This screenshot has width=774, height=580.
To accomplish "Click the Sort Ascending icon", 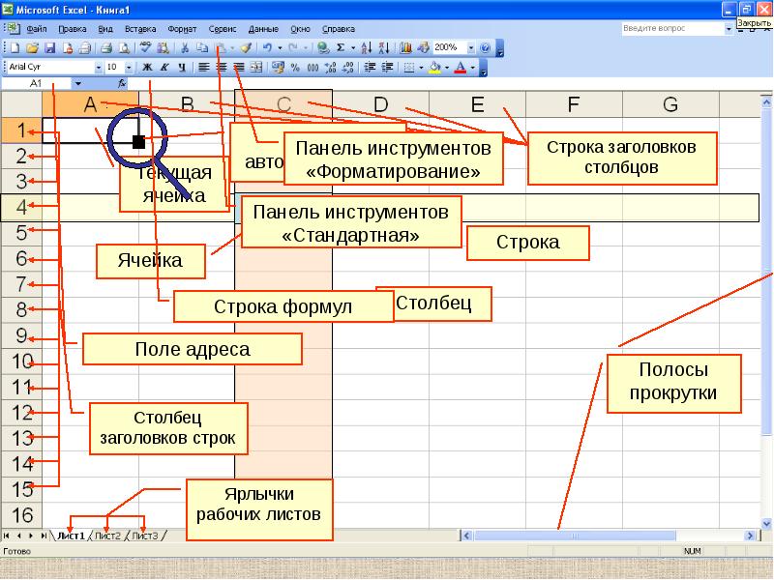I will coord(367,46).
